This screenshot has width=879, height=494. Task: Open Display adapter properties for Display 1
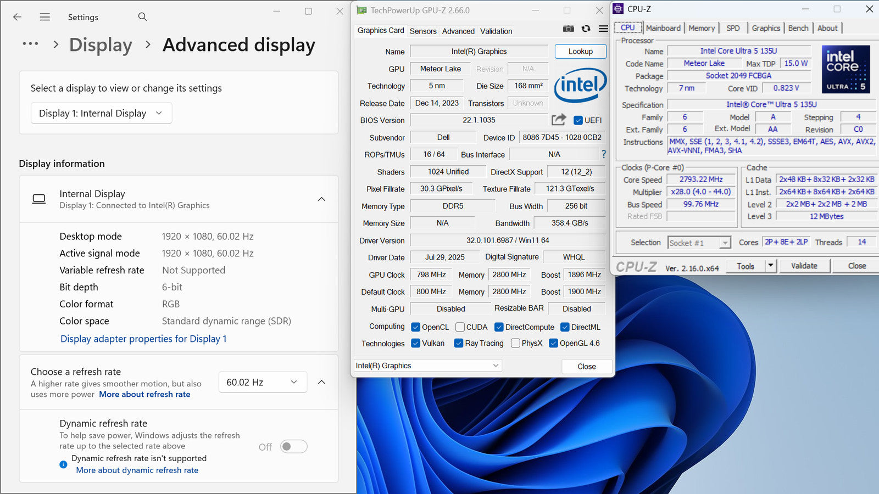point(143,339)
